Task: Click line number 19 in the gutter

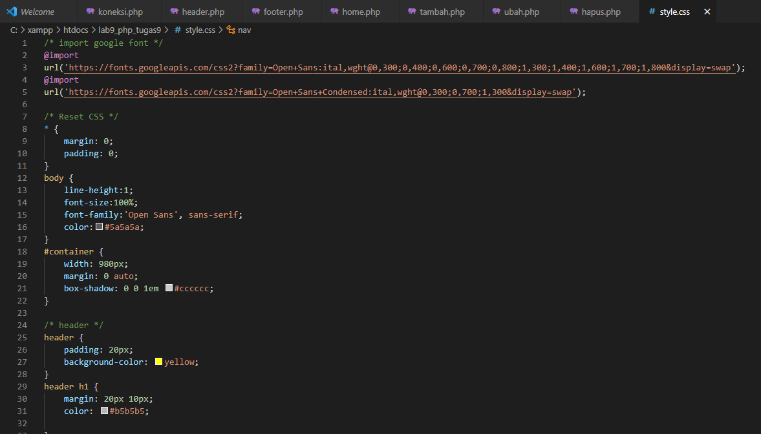Action: point(22,263)
